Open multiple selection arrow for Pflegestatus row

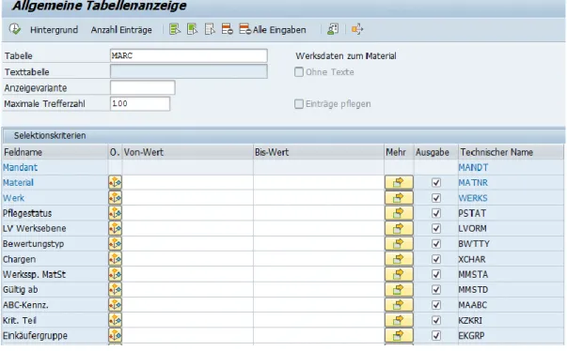399,213
